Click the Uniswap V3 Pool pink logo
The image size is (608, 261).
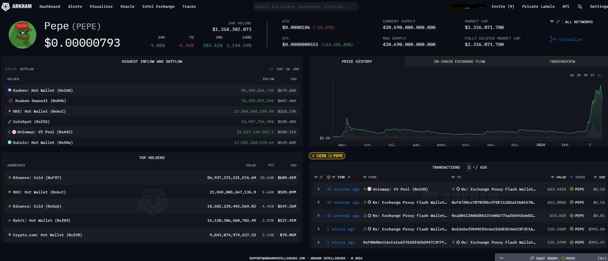point(369,189)
